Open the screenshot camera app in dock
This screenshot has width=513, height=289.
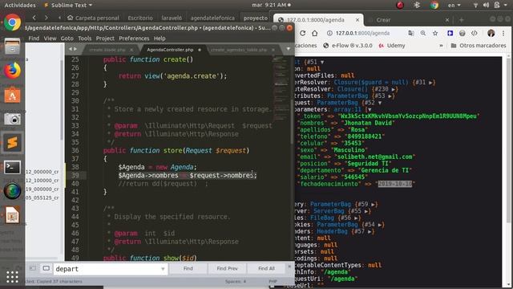(13, 120)
